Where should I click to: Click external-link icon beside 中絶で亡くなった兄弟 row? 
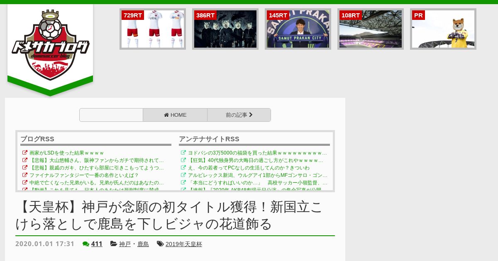(25, 182)
